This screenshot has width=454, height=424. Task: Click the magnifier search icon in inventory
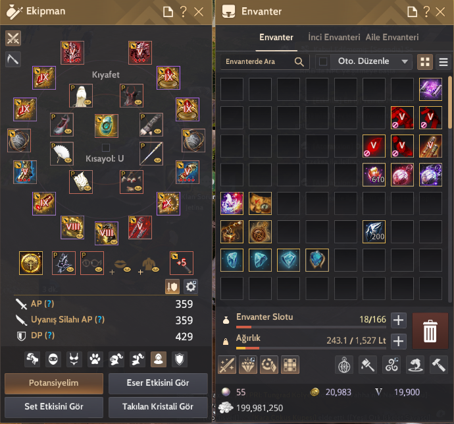point(299,61)
